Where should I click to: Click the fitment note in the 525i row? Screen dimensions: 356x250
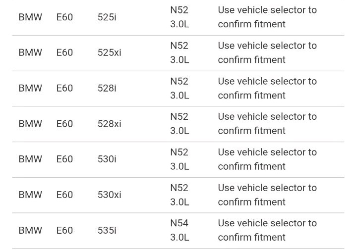[267, 17]
